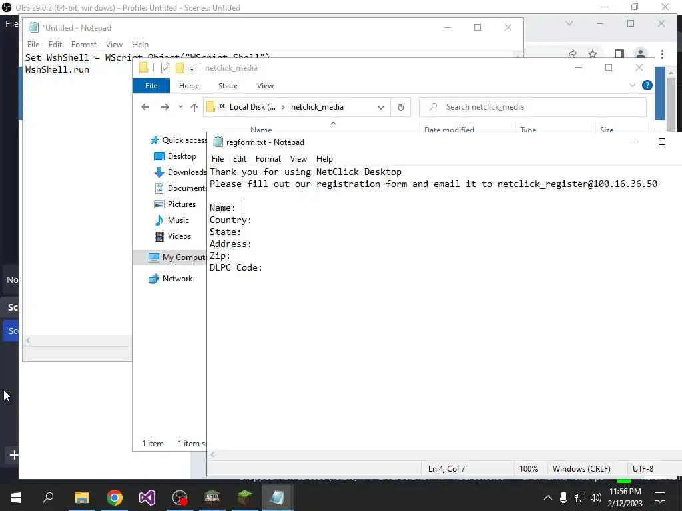Open File menu in regform.txt Notepad
The width and height of the screenshot is (682, 511).
(218, 159)
